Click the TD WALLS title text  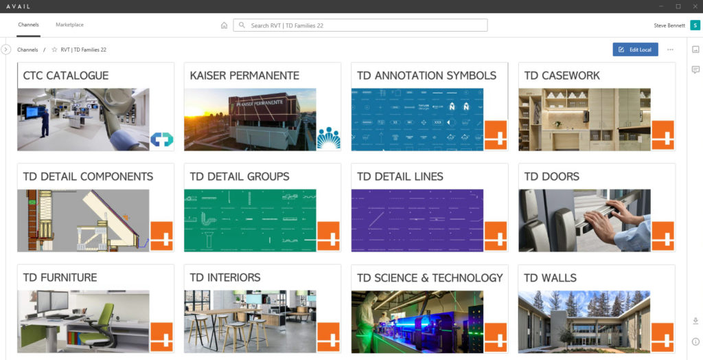coord(551,278)
